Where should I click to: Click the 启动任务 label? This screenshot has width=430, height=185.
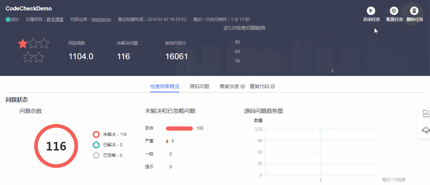tap(371, 20)
